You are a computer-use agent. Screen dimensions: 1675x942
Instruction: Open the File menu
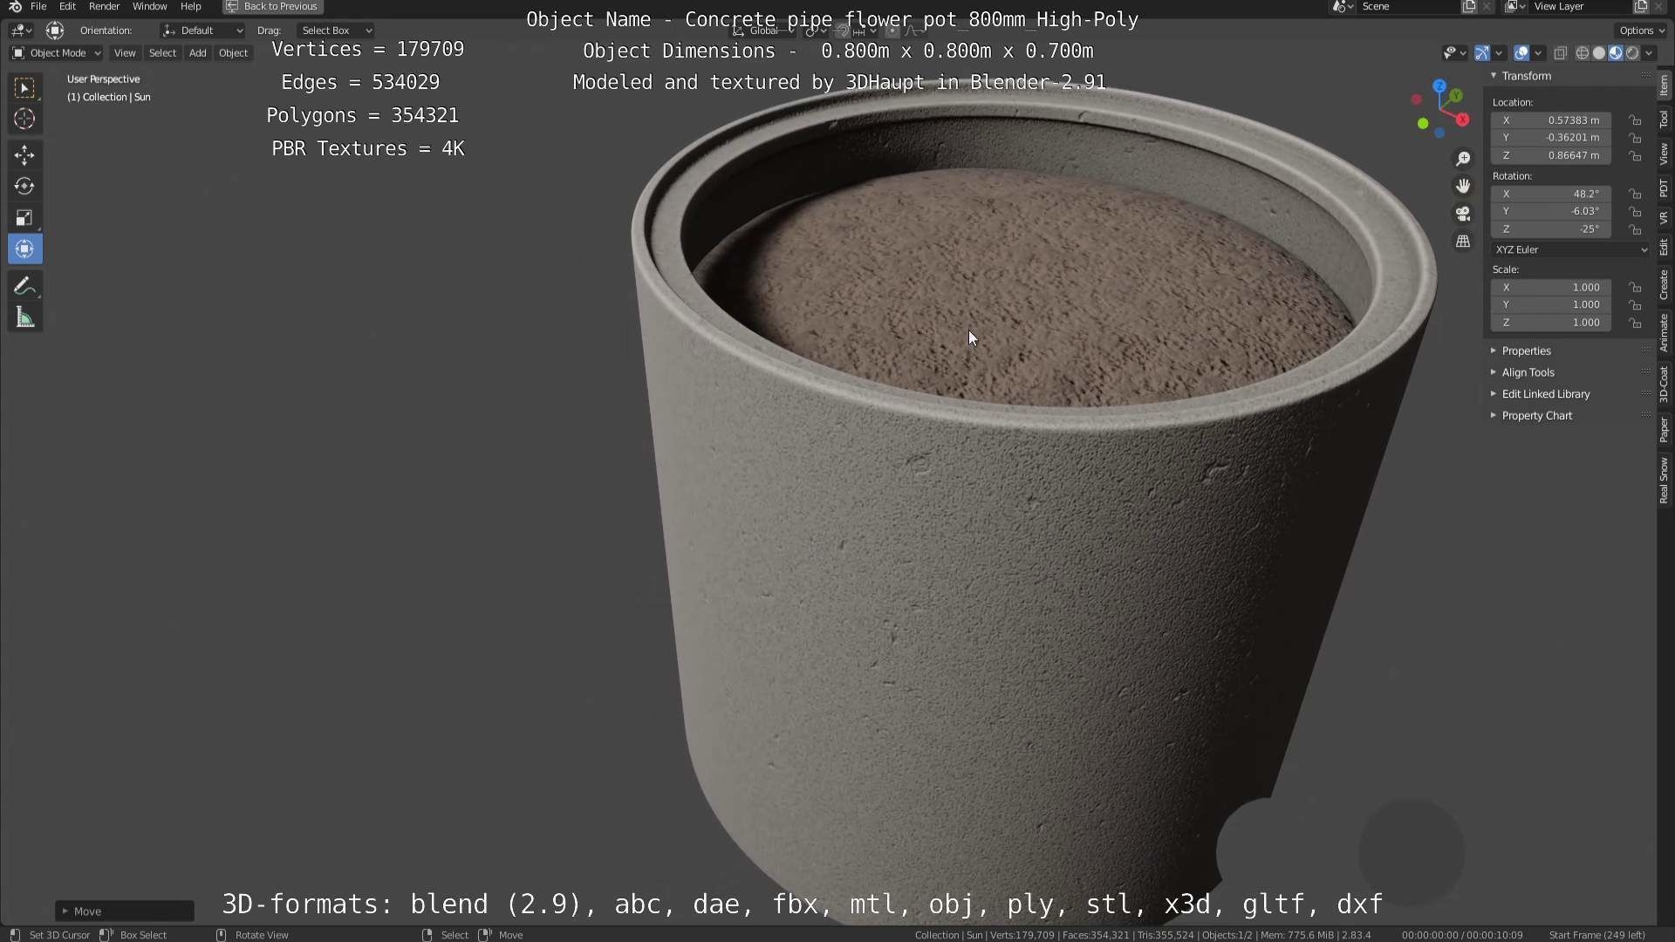click(38, 6)
